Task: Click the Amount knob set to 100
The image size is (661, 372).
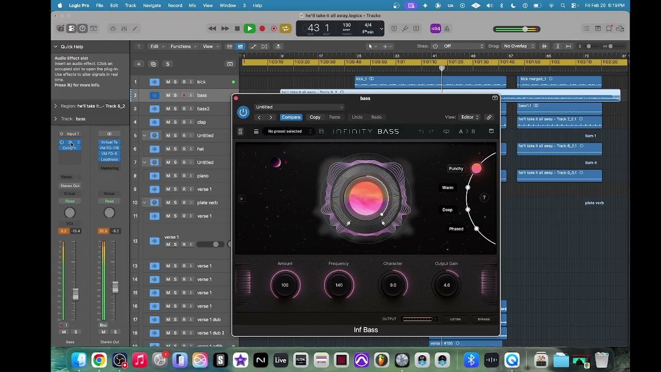Action: pyautogui.click(x=285, y=285)
